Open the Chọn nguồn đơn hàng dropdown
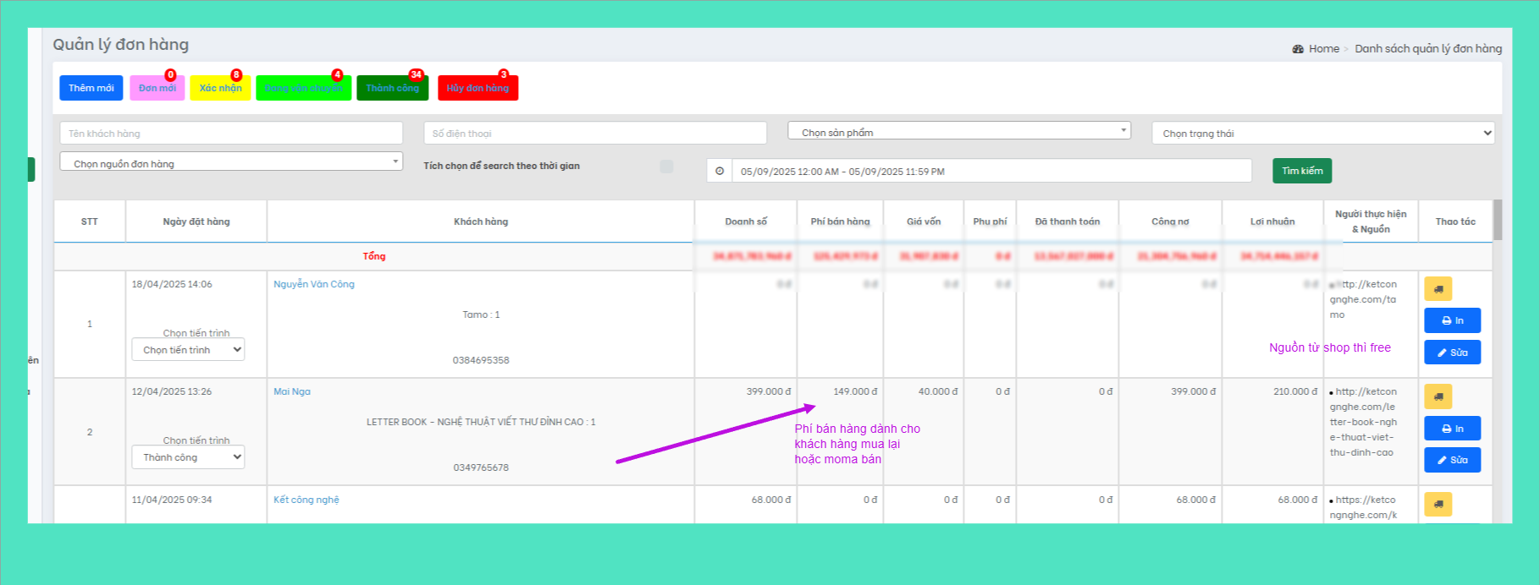The height and width of the screenshot is (585, 1540). [230, 162]
